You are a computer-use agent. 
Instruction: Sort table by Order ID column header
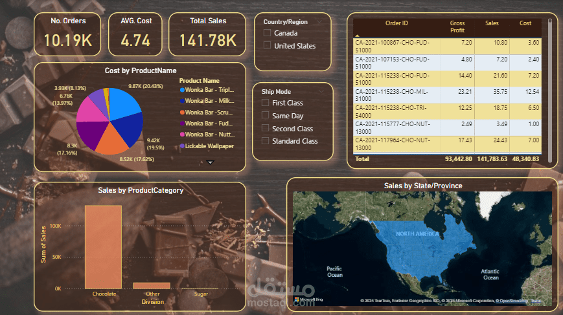tap(396, 23)
